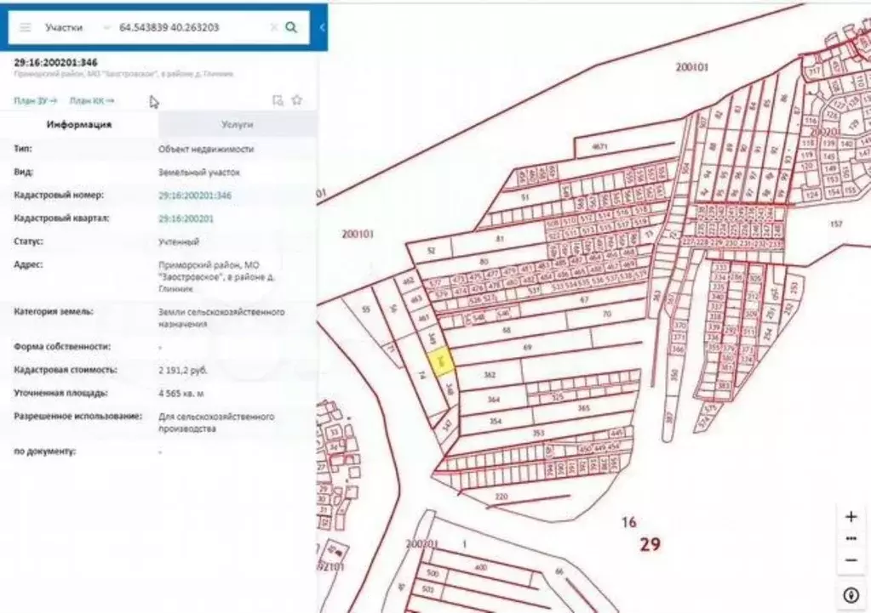Zoom out the map with minus button
Viewport: 871px width, 613px height.
tap(851, 560)
